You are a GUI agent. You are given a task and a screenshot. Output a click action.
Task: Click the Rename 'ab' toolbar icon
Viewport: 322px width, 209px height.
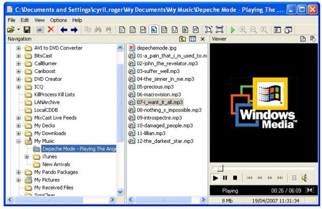[x=40, y=30]
